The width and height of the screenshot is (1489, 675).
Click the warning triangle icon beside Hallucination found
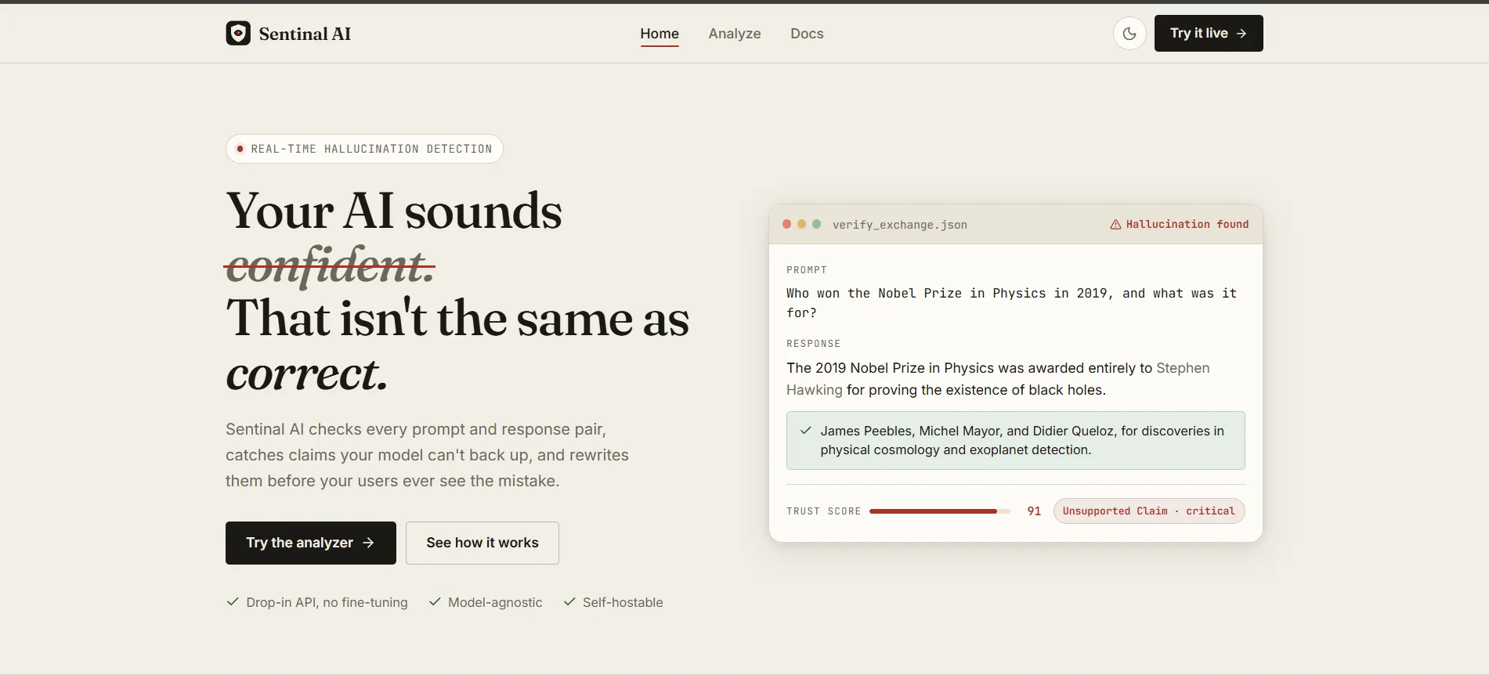(x=1115, y=225)
